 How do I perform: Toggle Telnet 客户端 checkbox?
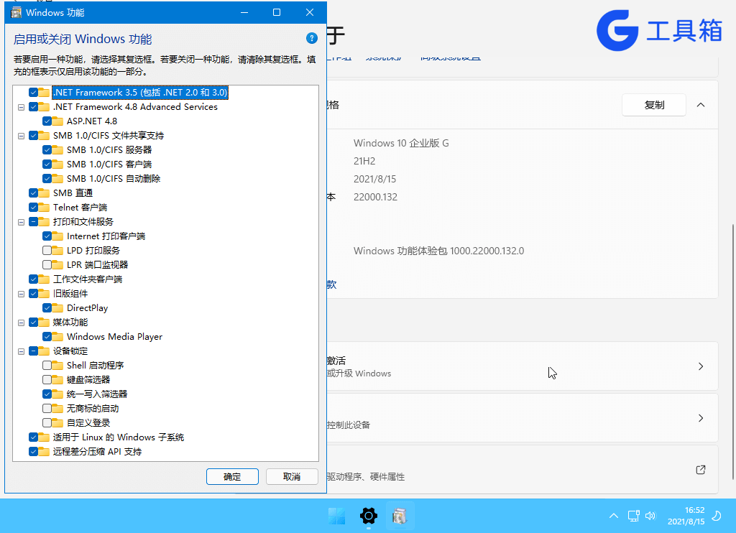tap(33, 208)
